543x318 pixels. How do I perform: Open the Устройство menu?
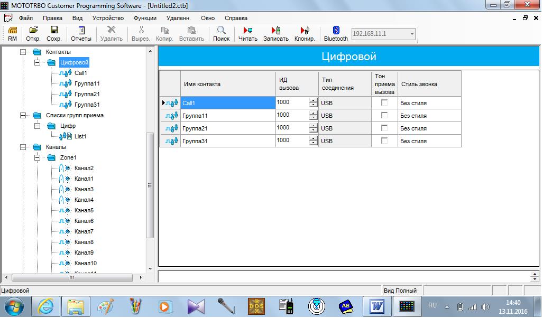point(108,18)
